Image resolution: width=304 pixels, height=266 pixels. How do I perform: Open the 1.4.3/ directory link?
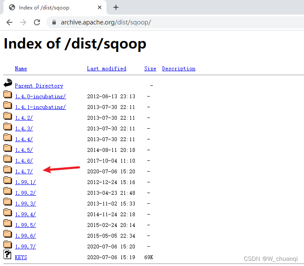click(24, 129)
